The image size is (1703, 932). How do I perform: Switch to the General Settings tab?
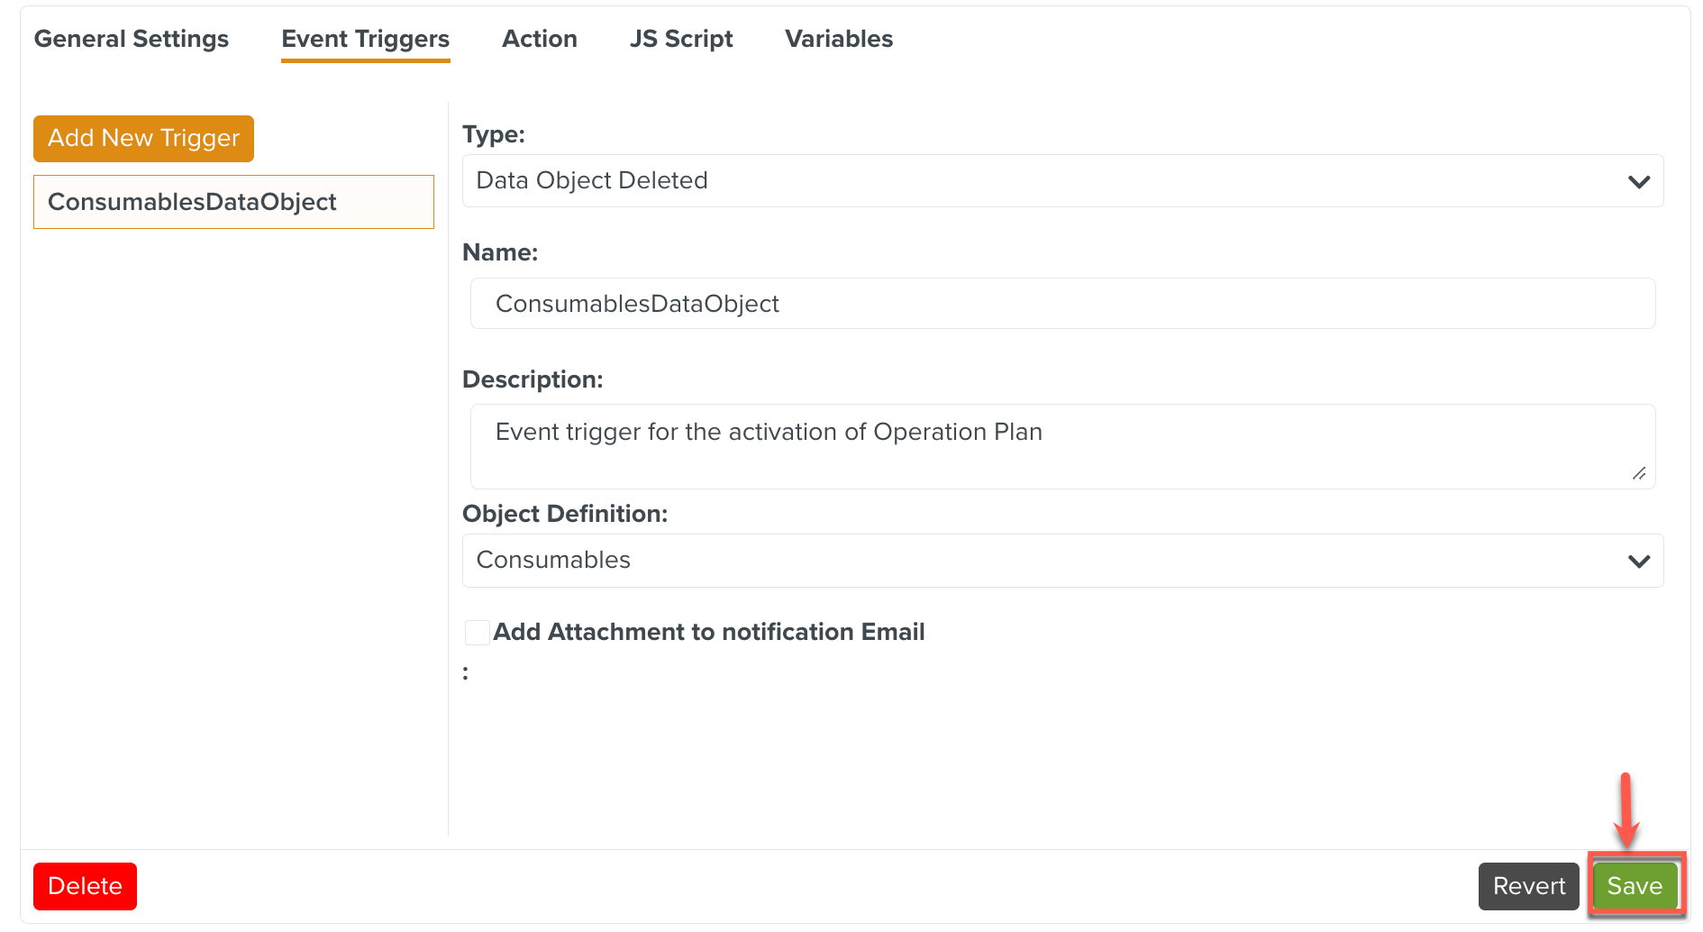click(x=132, y=39)
